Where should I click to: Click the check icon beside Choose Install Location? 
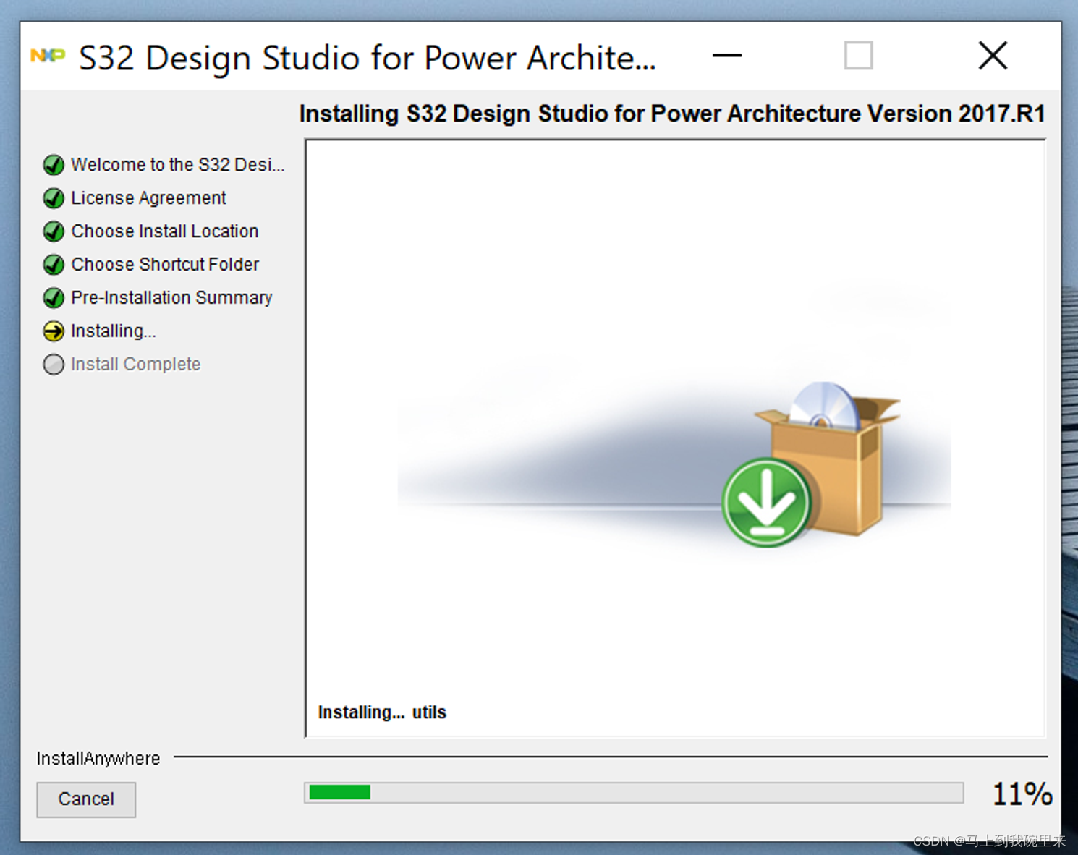54,231
